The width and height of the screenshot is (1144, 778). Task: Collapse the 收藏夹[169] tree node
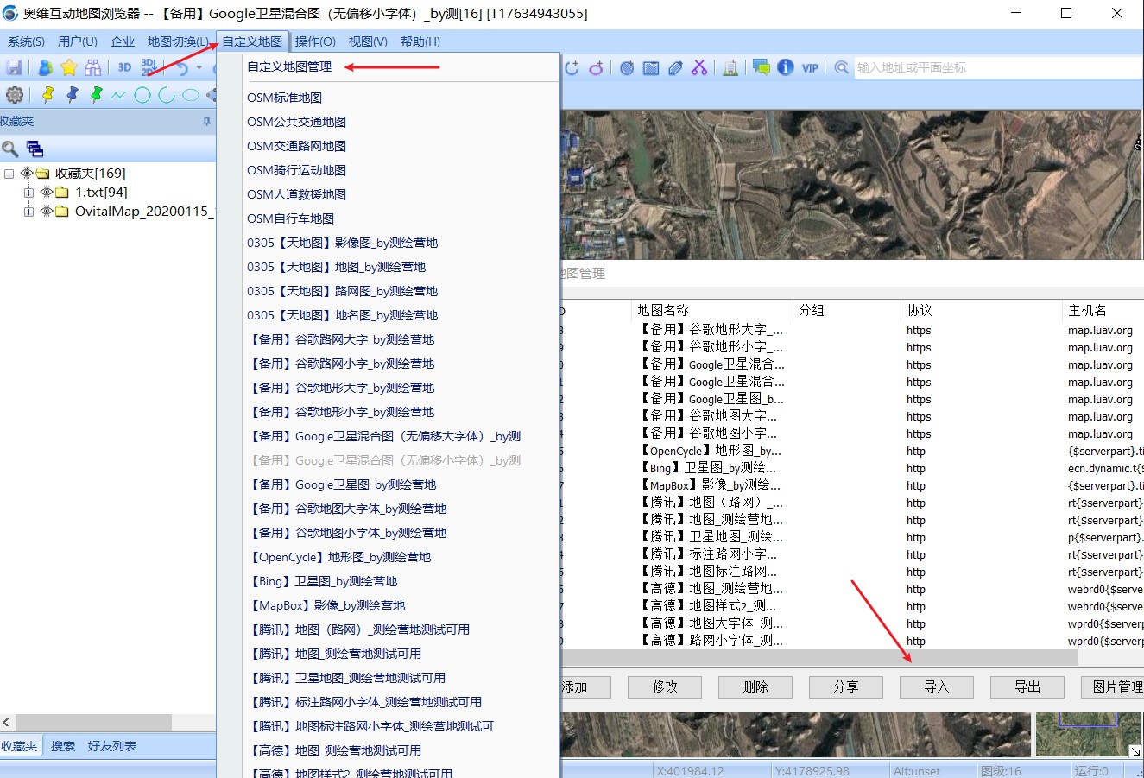pyautogui.click(x=9, y=173)
